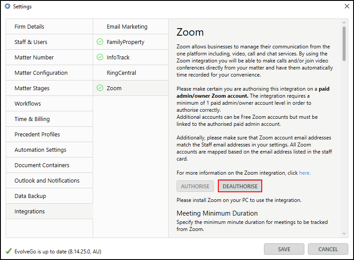
Task: Choose InfoTrack integration
Action: click(x=131, y=58)
